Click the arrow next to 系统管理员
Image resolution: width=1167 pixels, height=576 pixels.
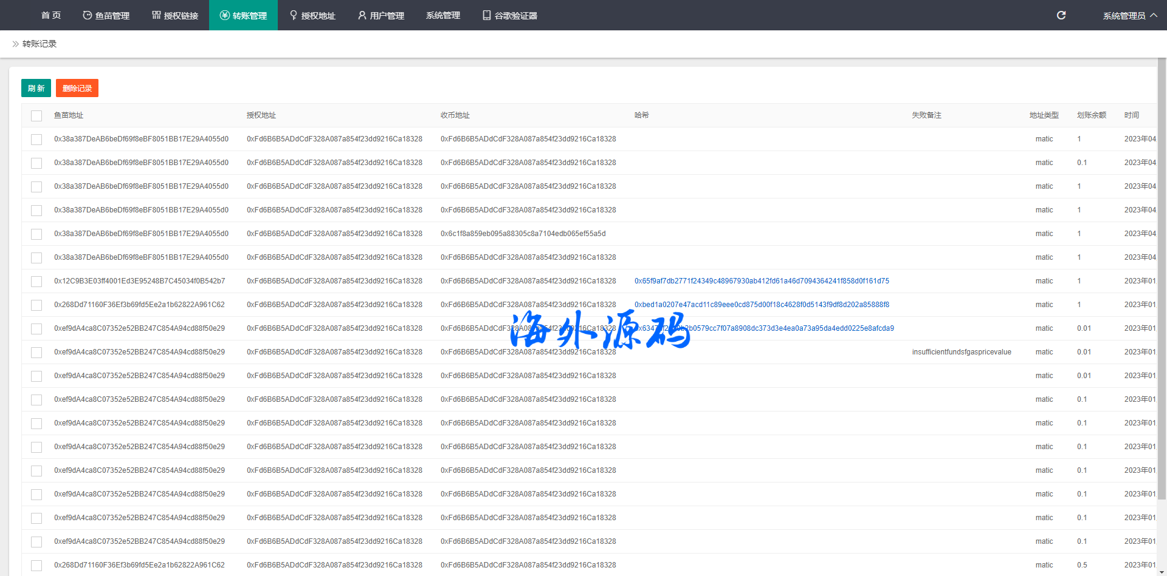[x=1154, y=15]
